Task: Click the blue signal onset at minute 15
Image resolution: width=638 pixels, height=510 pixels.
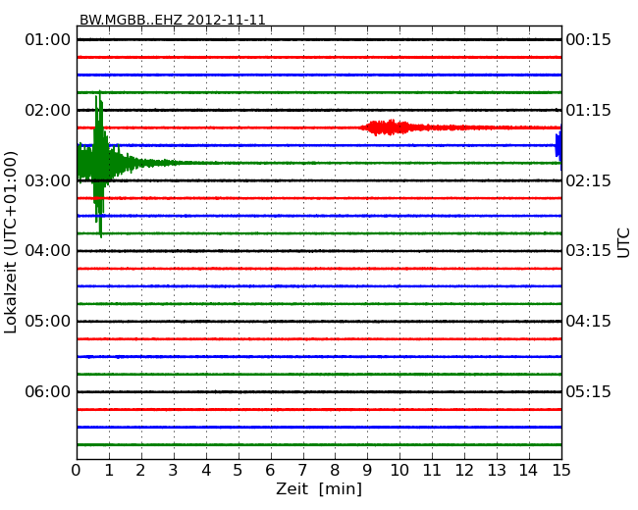Action: pos(558,146)
